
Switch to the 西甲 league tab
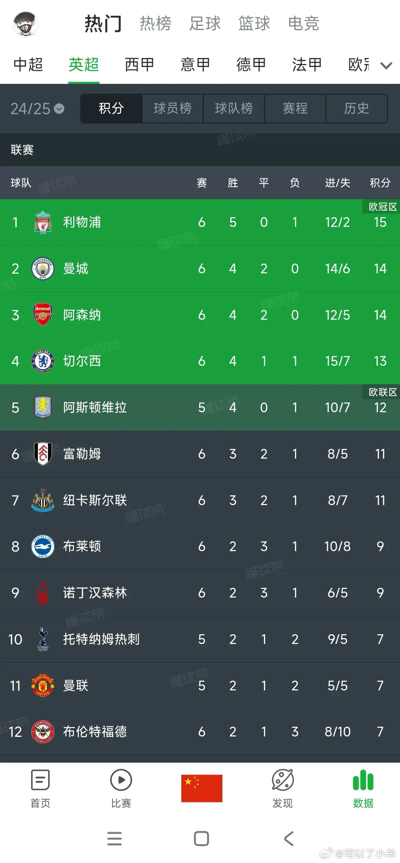click(139, 65)
